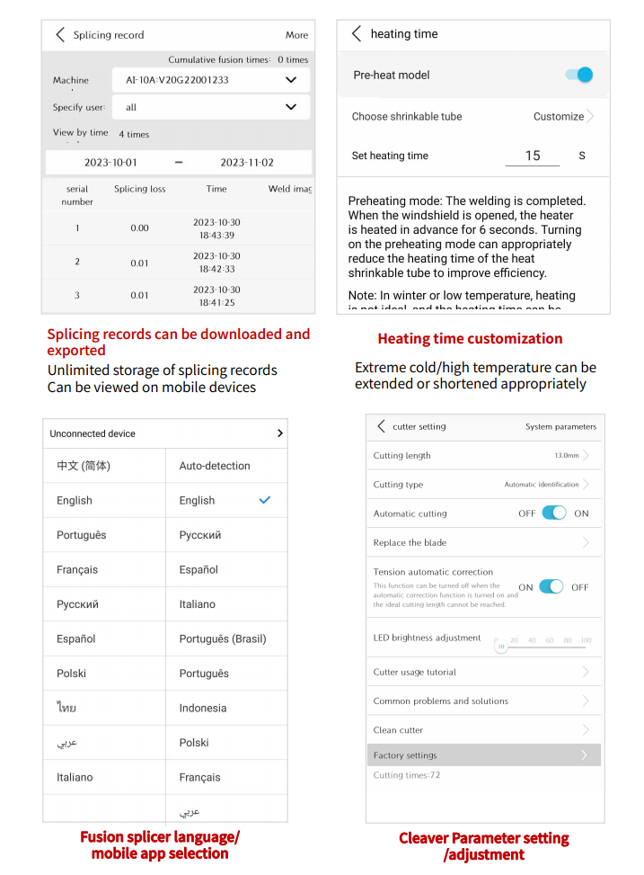Toggle the Pre-heat model switch
Viewport: 644px width, 875px height.
point(579,75)
